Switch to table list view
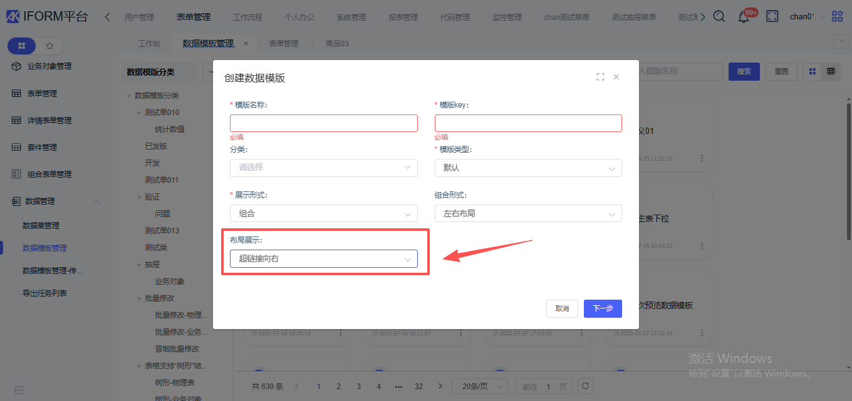852x401 pixels. coord(831,71)
